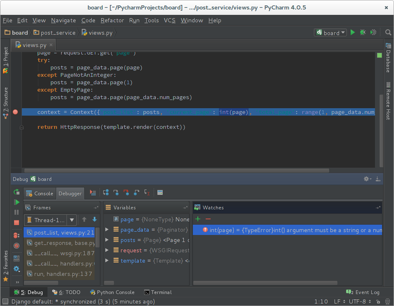Open the Structure side panel

coord(5,103)
